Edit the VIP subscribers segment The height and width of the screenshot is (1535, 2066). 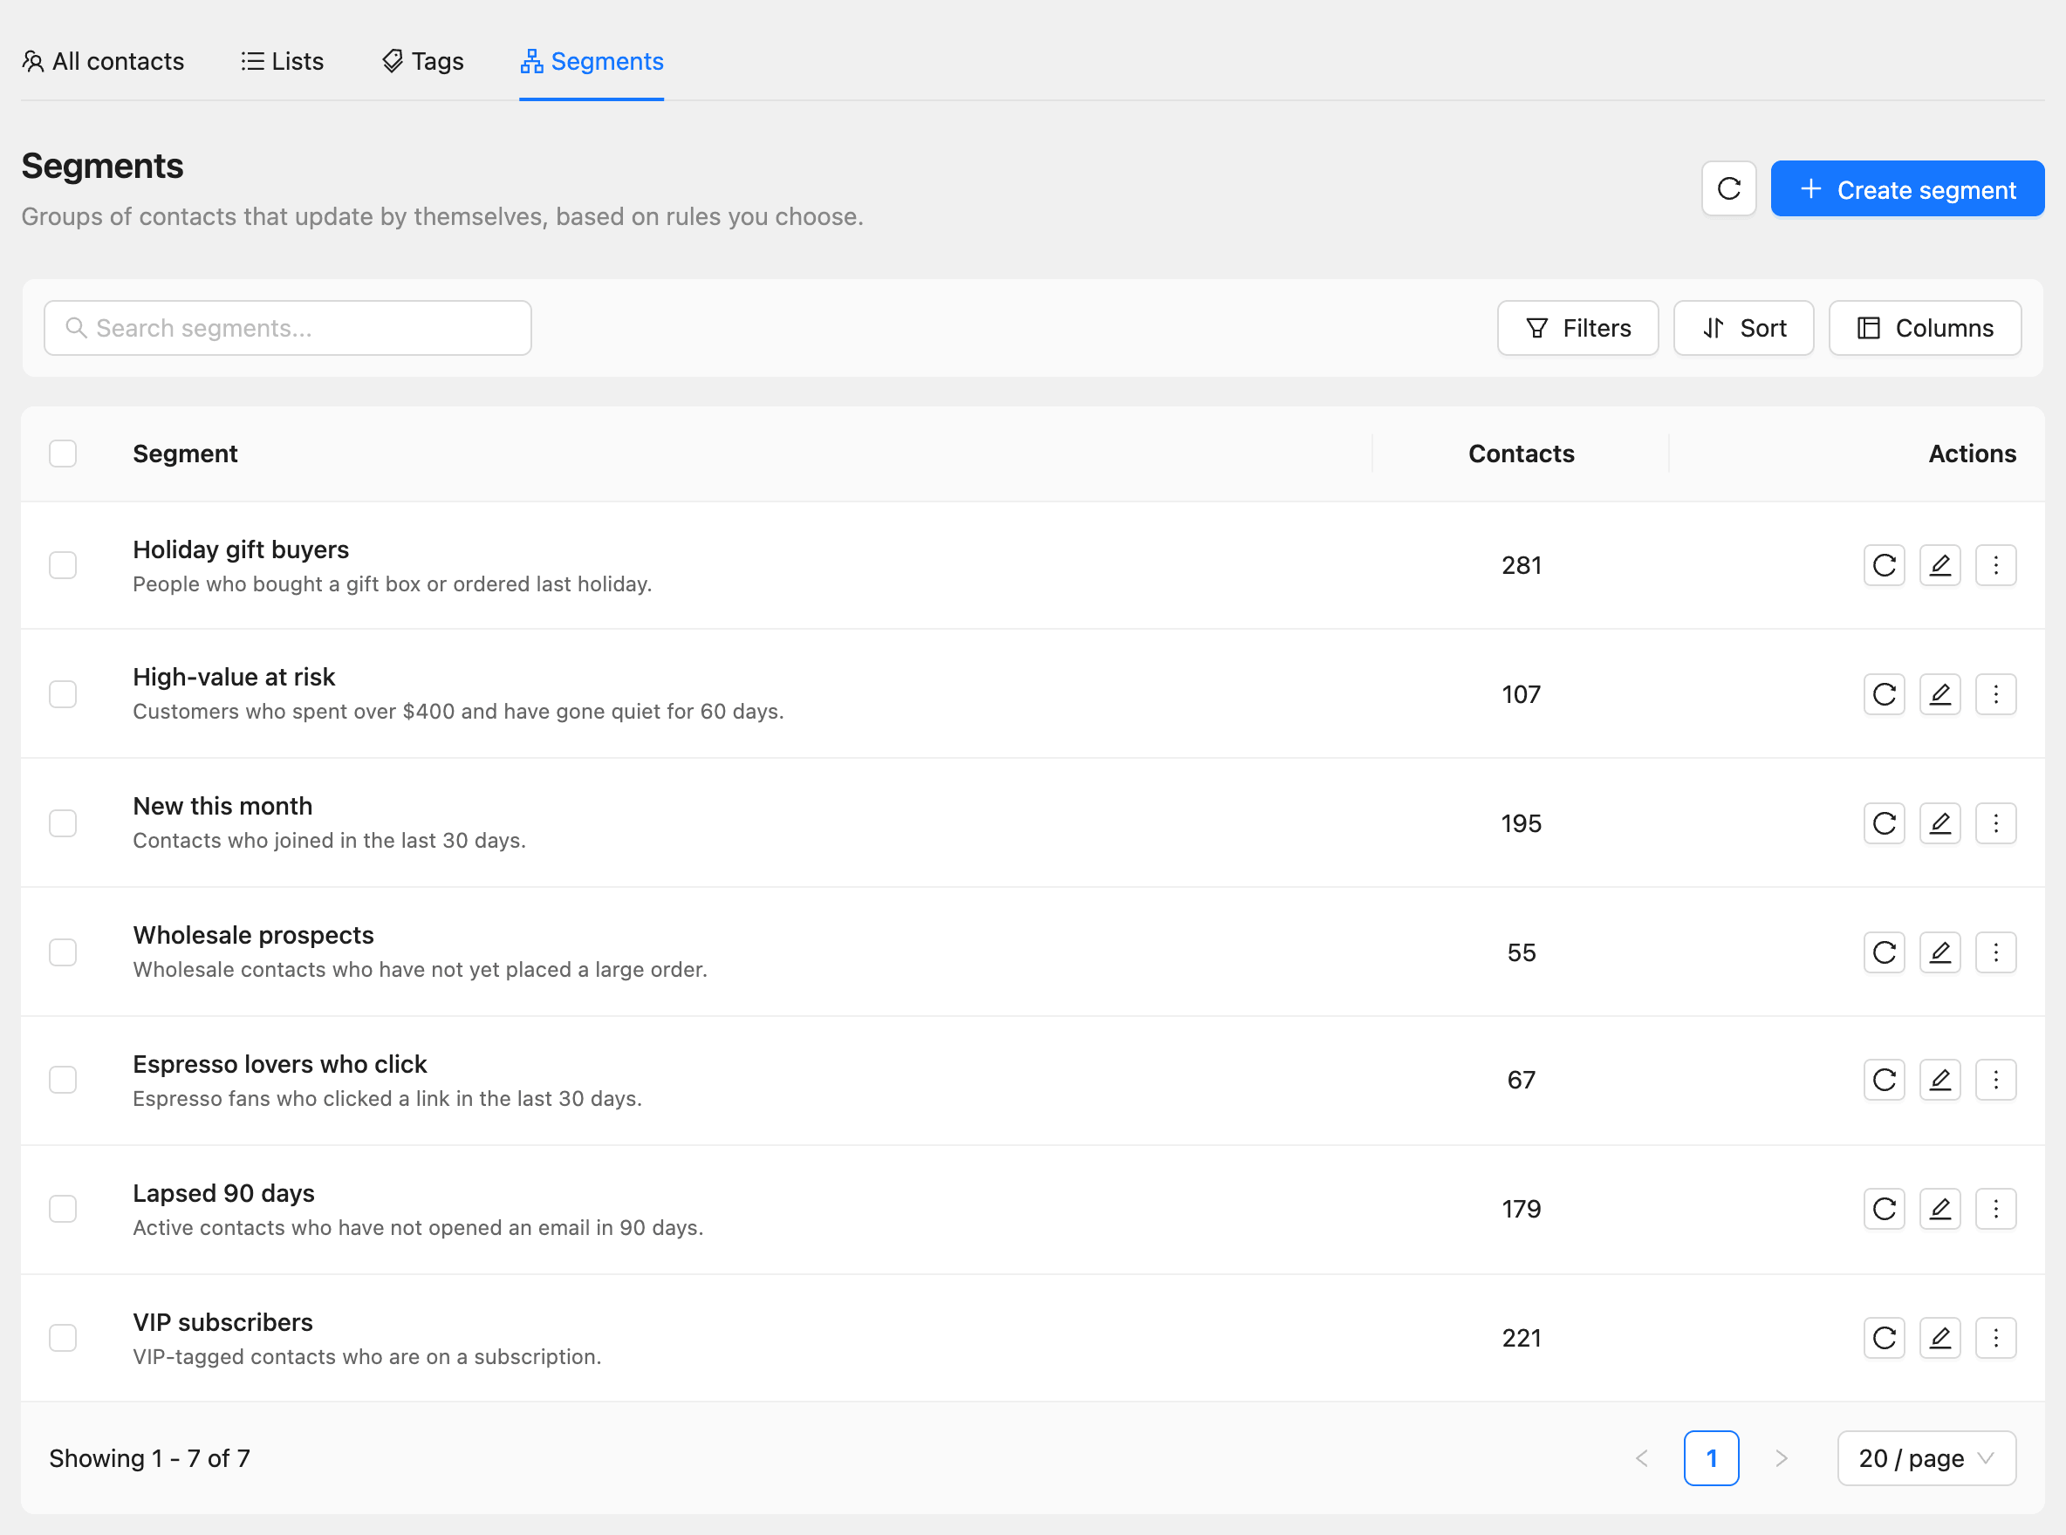[x=1939, y=1338]
